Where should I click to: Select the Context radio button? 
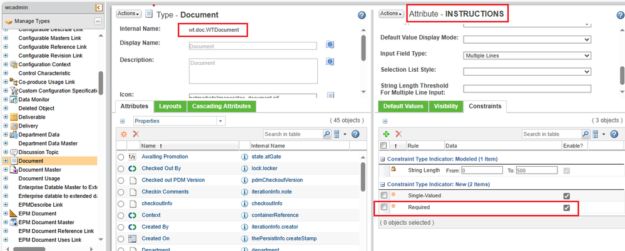(x=121, y=215)
